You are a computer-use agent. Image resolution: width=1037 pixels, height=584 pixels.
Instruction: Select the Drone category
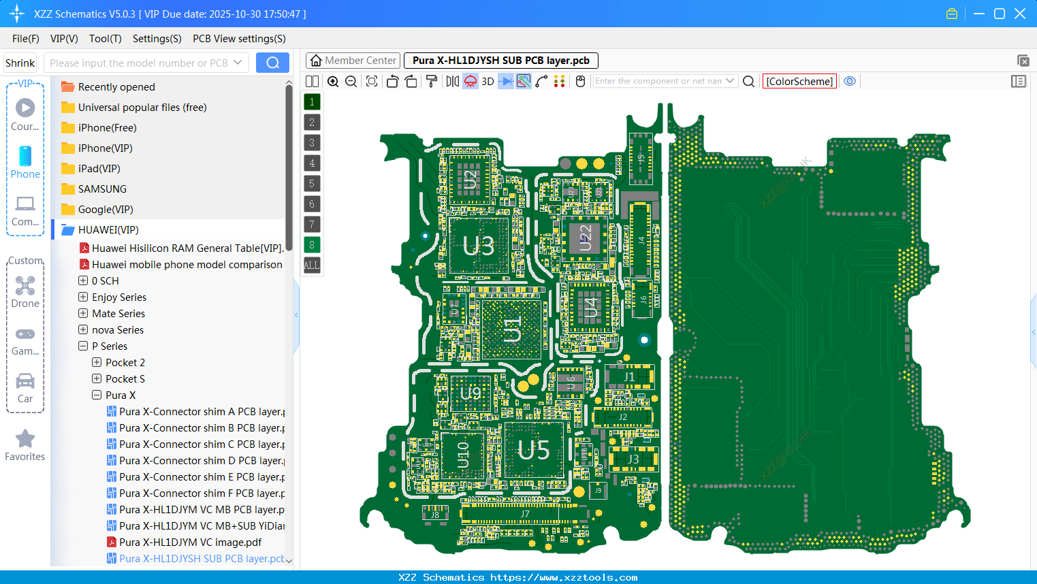coord(25,291)
